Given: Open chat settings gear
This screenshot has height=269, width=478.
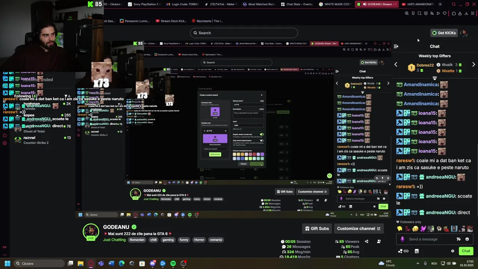Looking at the screenshot, I should pos(453,251).
